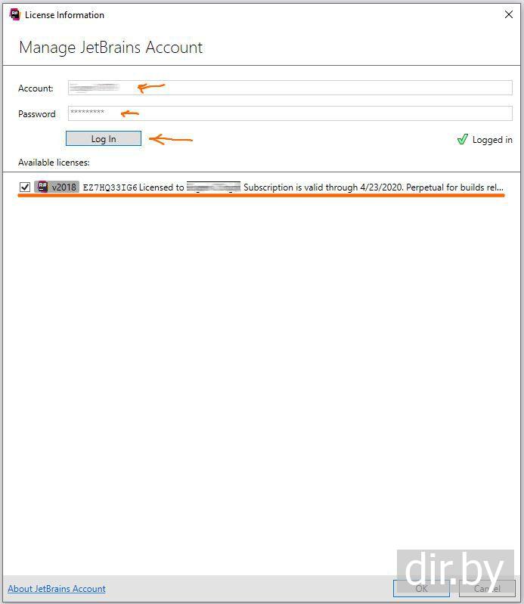The height and width of the screenshot is (604, 524).
Task: Select license key EZ7HQ33IG6 text
Action: pyautogui.click(x=110, y=187)
